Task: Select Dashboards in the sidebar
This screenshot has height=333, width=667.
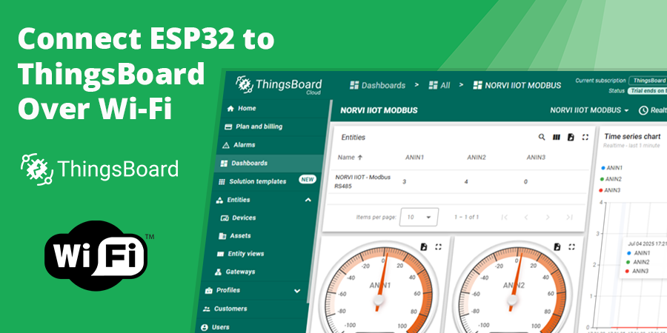Action: [x=269, y=163]
